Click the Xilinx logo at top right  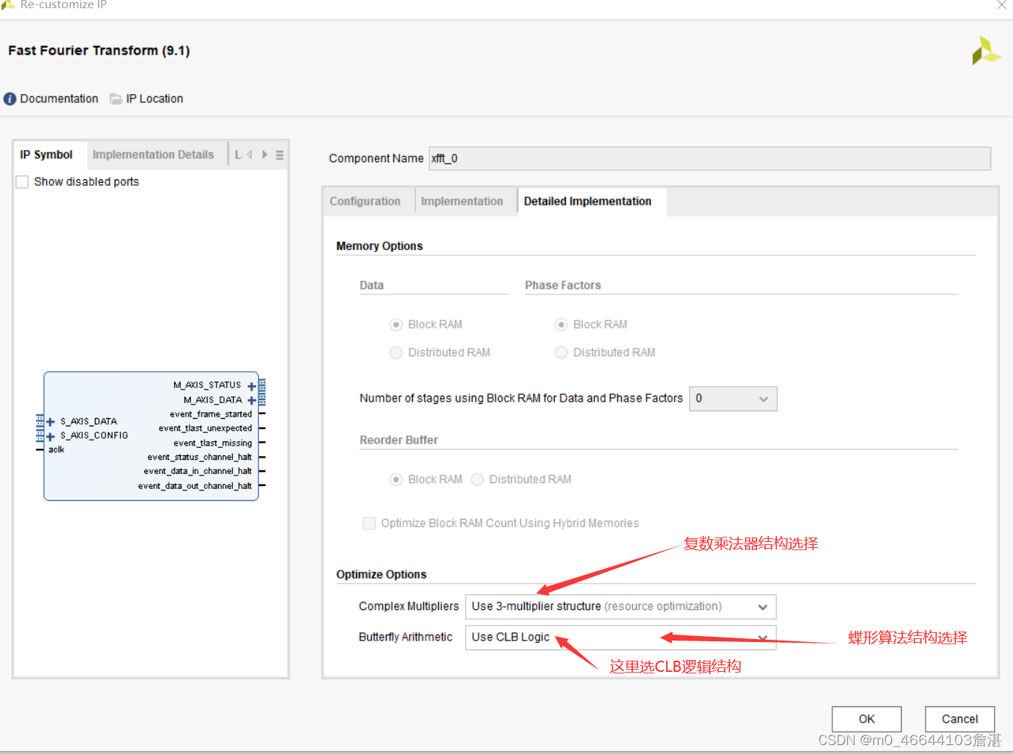(985, 51)
